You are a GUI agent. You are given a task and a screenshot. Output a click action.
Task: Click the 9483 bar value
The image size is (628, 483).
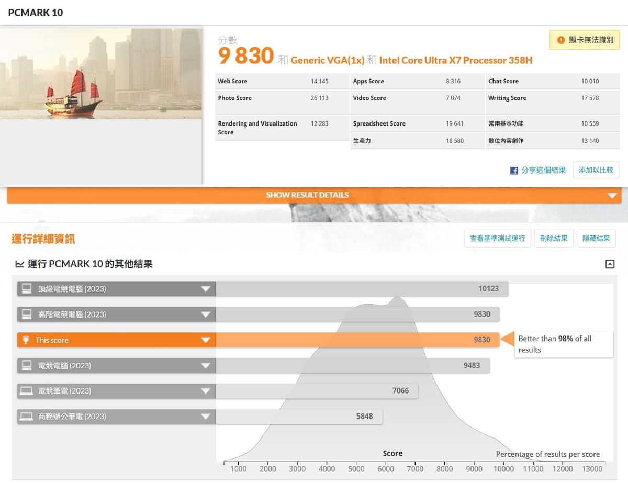point(472,366)
